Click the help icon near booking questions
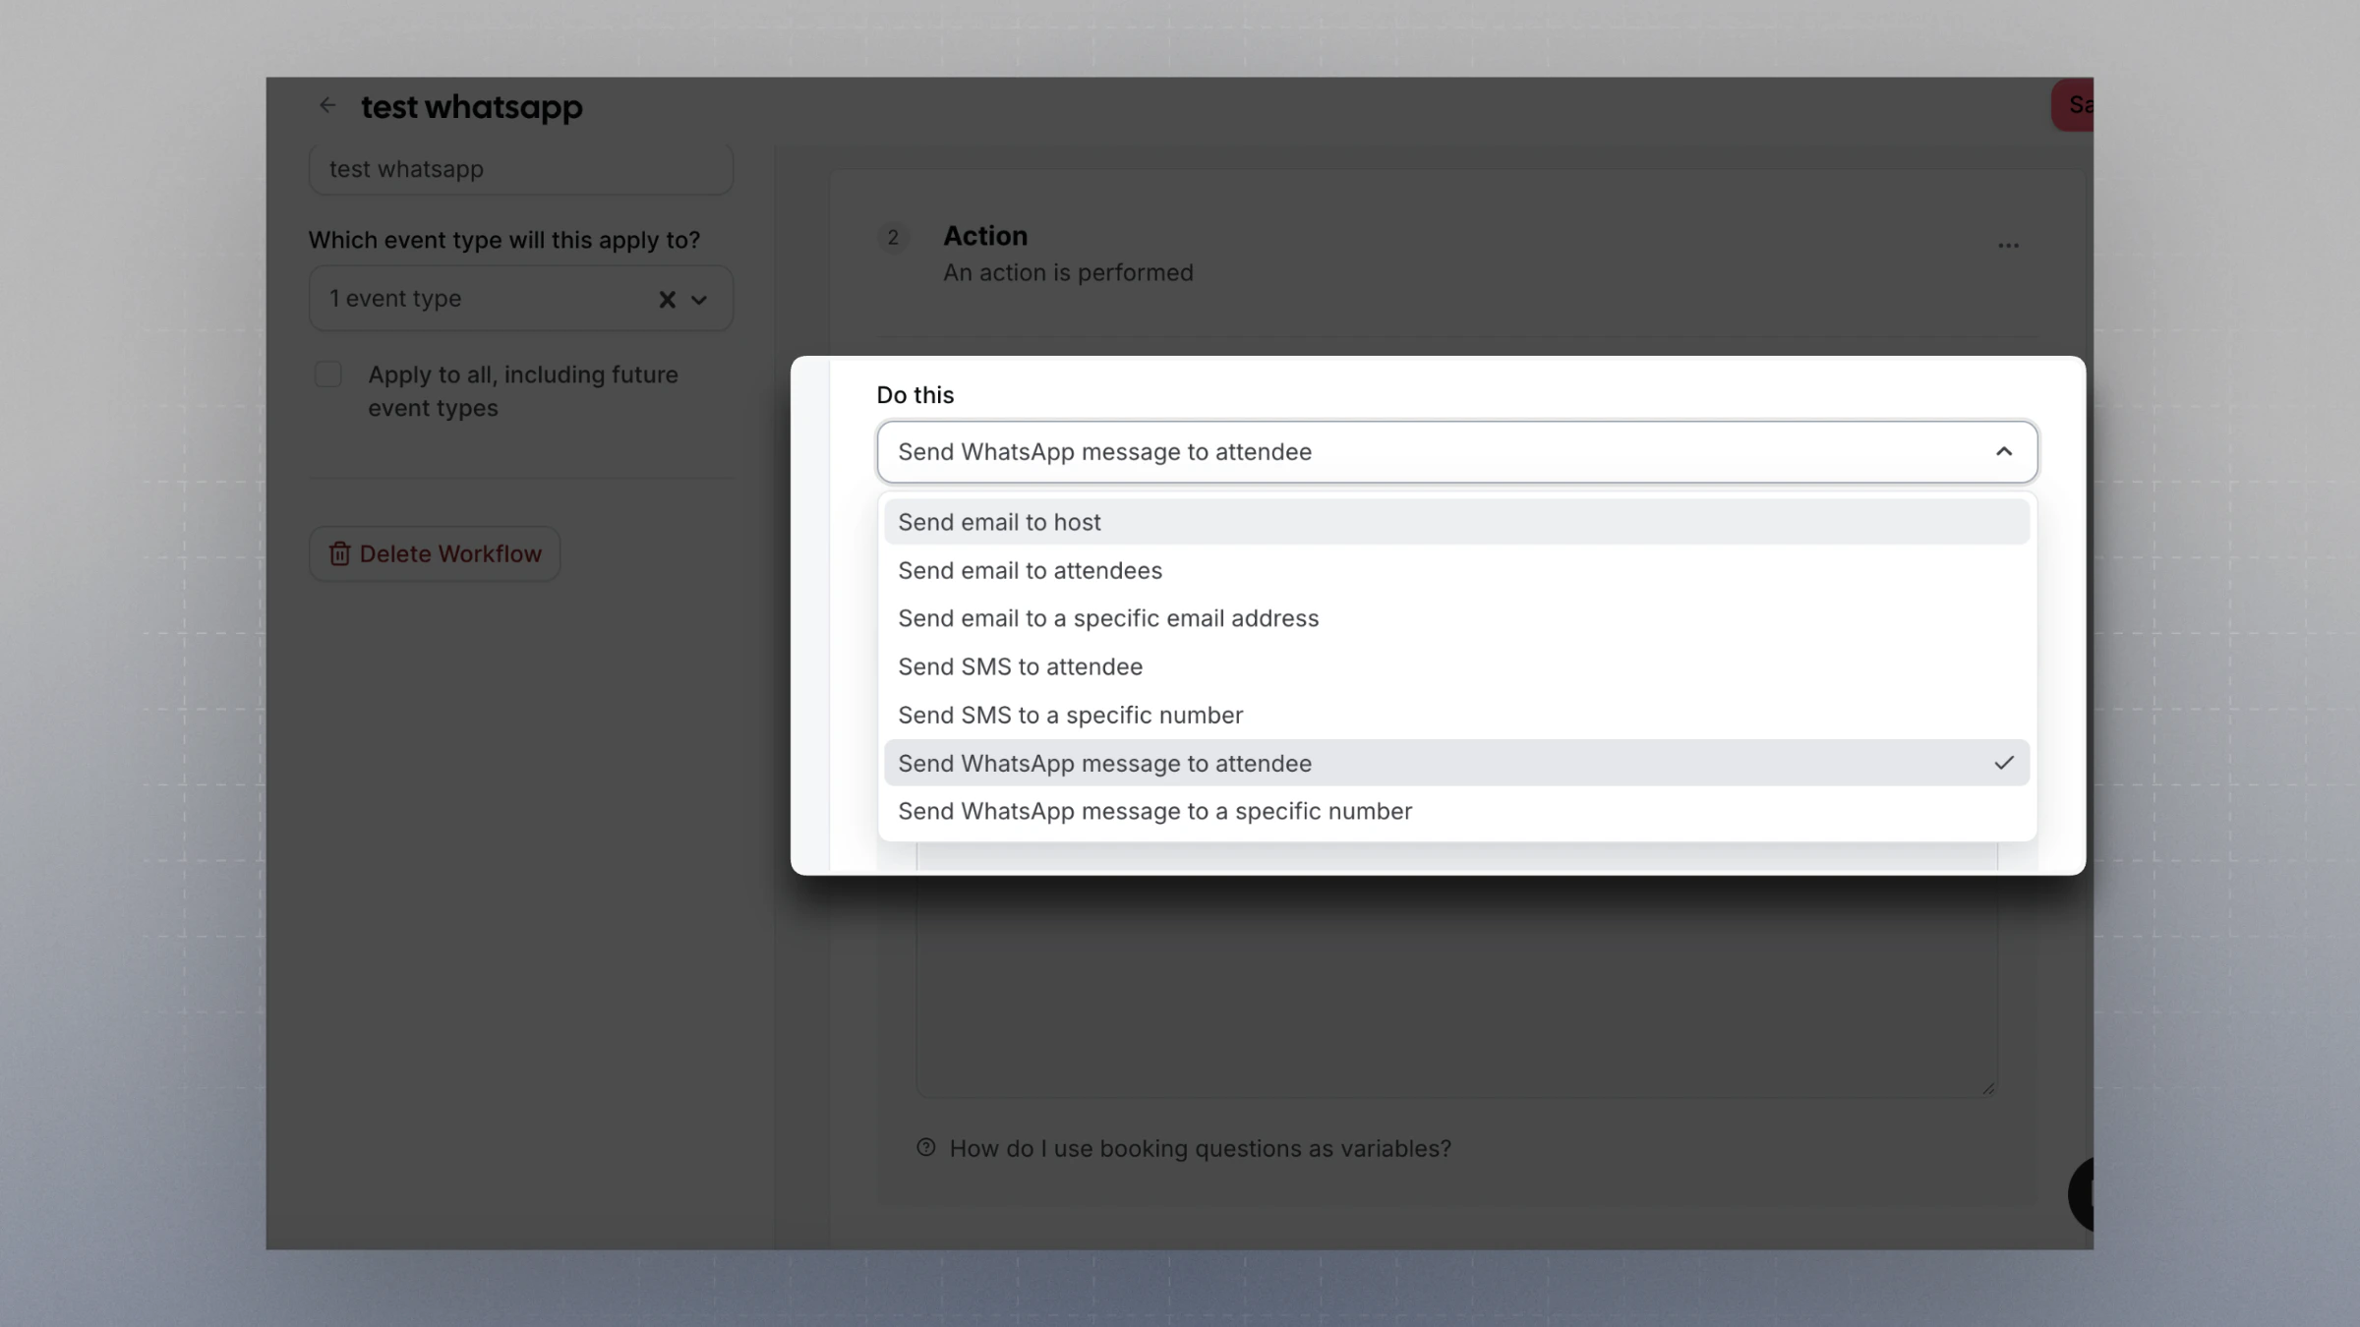Image resolution: width=2360 pixels, height=1327 pixels. (x=925, y=1147)
